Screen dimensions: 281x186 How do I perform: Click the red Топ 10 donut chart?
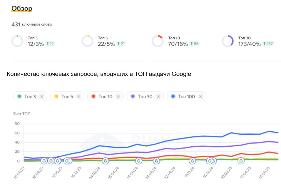point(158,41)
